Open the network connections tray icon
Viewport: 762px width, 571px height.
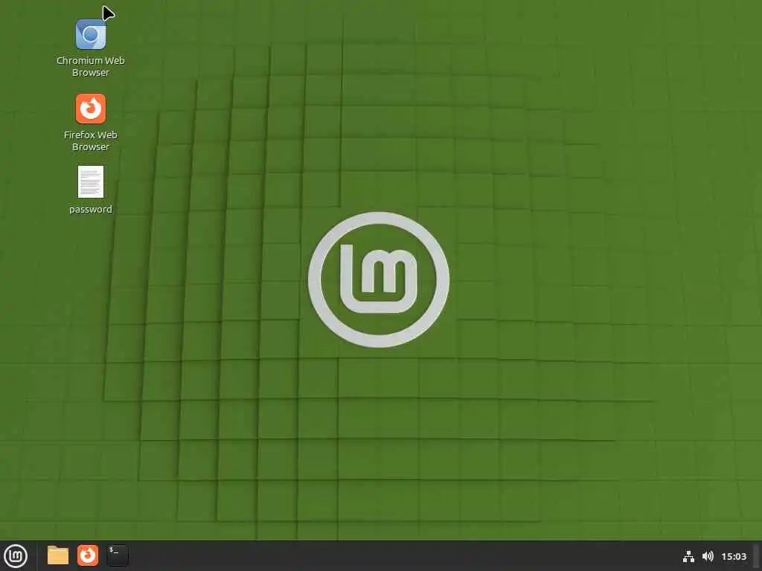688,556
